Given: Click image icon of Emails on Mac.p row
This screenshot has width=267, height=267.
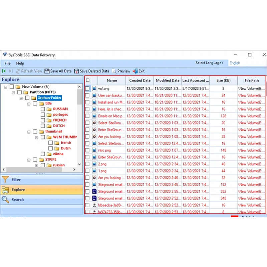Looking at the screenshot, I should pos(94,116).
